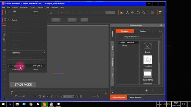Screen dimensions: 191x107
Task: Select the pan camera cross-arrows tool
Action: 133,12
